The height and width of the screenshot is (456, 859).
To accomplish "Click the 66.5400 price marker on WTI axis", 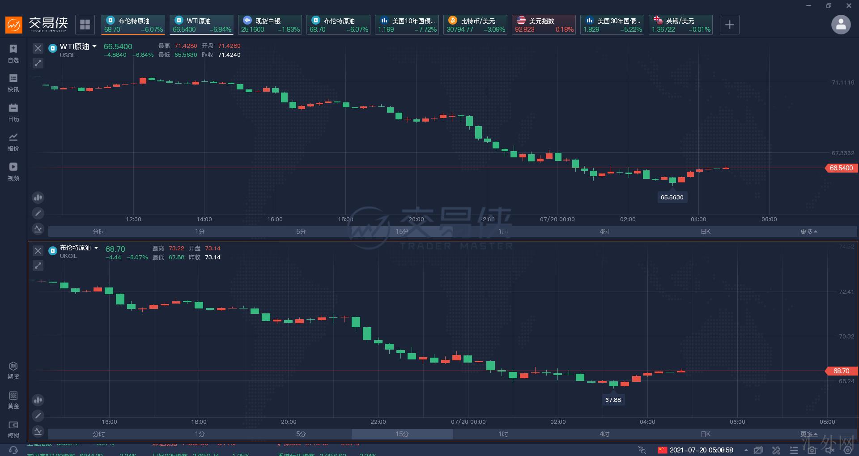I will (841, 168).
